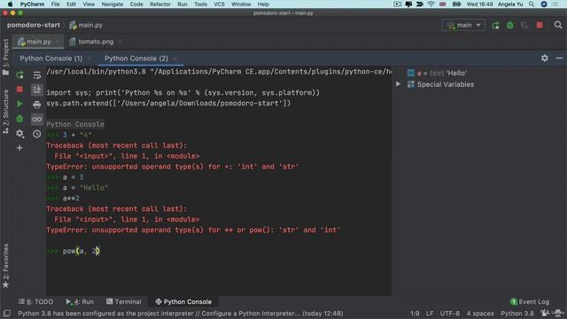This screenshot has height=319, width=567.
Task: Click top toolbar rerun main icon
Action: (x=496, y=25)
